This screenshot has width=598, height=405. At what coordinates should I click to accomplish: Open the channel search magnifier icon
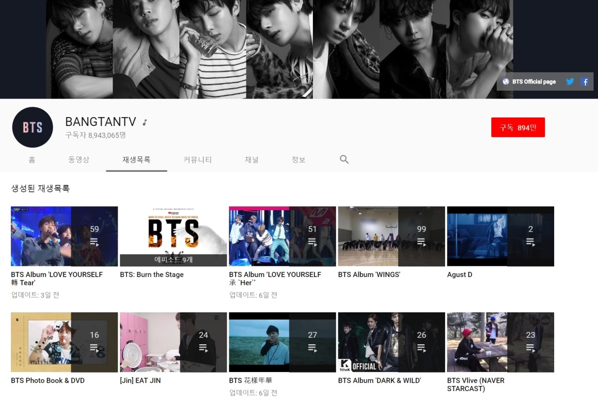coord(344,159)
